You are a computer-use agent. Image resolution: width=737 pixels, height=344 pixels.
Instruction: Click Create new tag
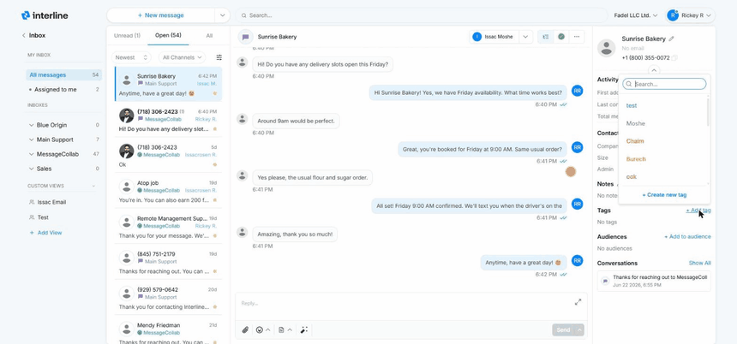pyautogui.click(x=664, y=195)
